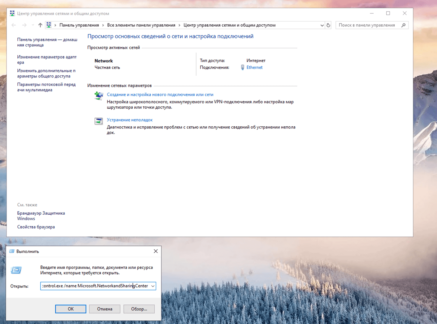The image size is (437, 324).
Task: Refresh the Control Panel view
Action: [328, 25]
